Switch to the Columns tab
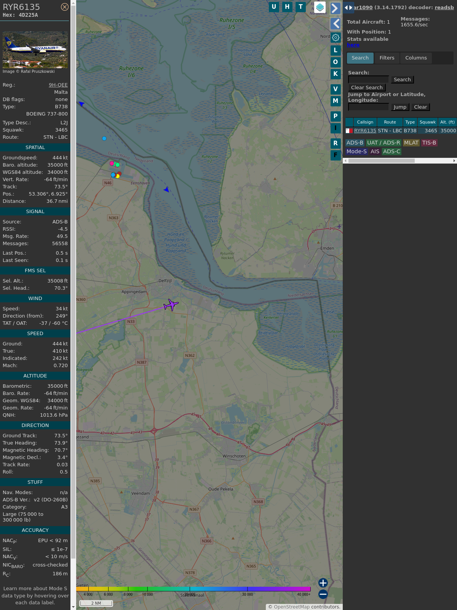457x610 pixels. [x=416, y=58]
